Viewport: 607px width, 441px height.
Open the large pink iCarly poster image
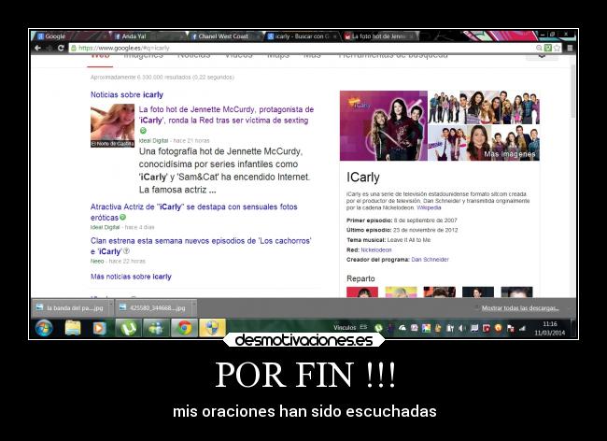384,125
